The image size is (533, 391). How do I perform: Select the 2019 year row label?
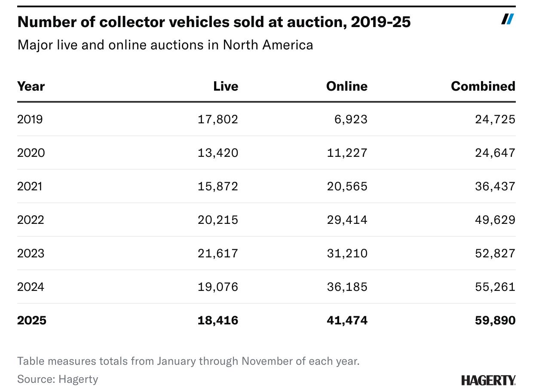(x=30, y=119)
